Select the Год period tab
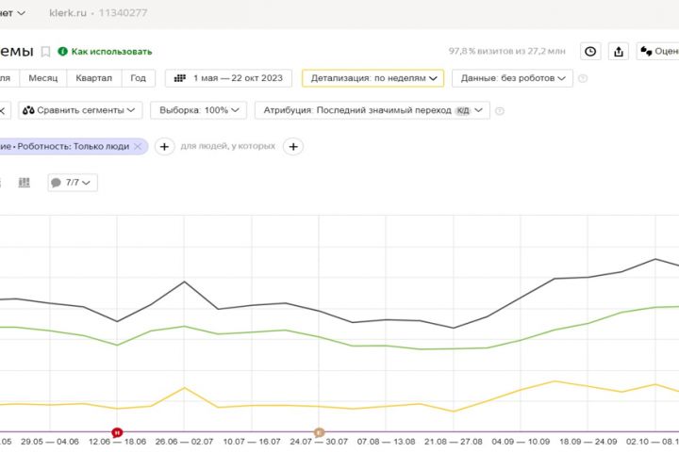The height and width of the screenshot is (452, 679). 138,79
